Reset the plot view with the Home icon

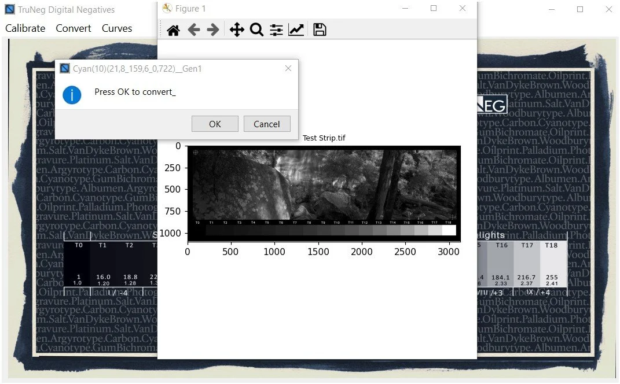173,29
